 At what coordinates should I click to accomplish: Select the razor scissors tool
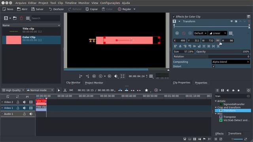[65, 90]
